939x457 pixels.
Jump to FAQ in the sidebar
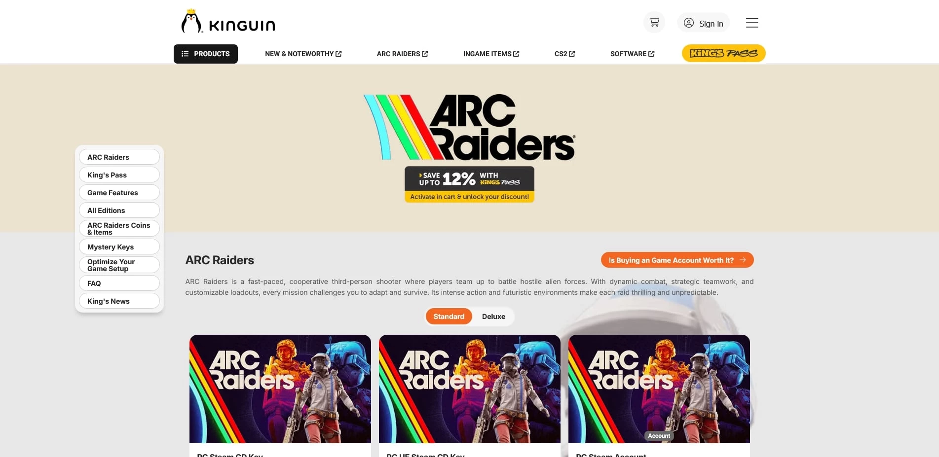pos(119,283)
